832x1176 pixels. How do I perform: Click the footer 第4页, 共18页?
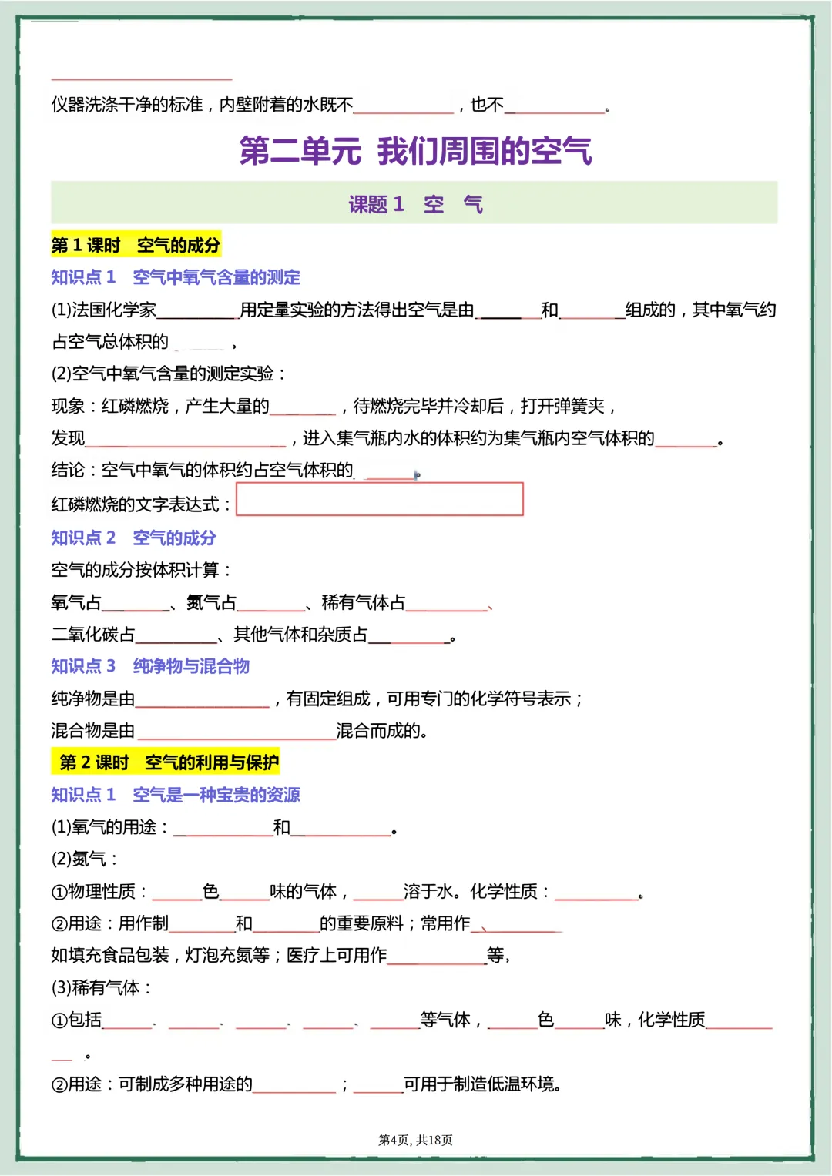pyautogui.click(x=415, y=1140)
